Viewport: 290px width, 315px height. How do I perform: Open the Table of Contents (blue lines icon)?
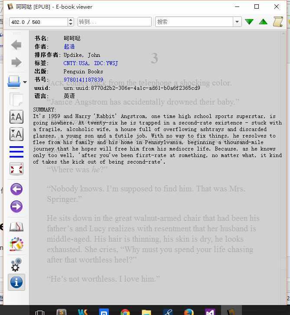click(x=16, y=152)
